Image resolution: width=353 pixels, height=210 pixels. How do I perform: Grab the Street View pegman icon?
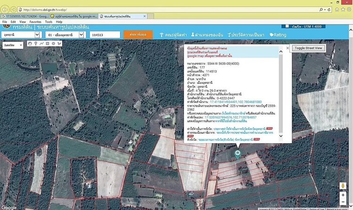pyautogui.click(x=343, y=186)
